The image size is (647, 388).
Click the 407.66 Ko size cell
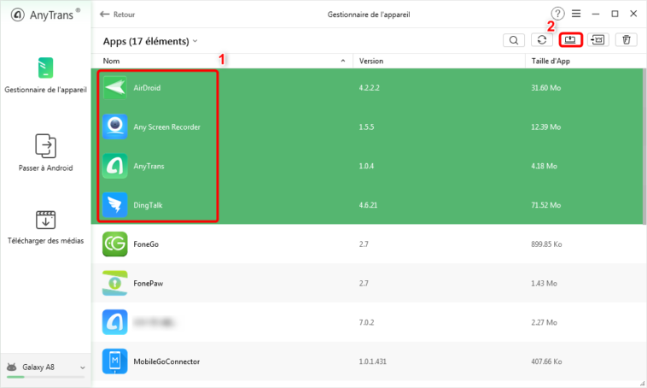546,362
